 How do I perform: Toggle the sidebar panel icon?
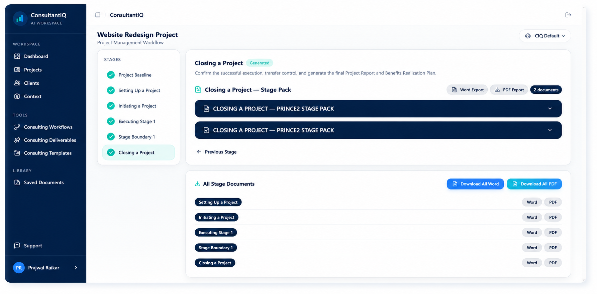tap(98, 15)
